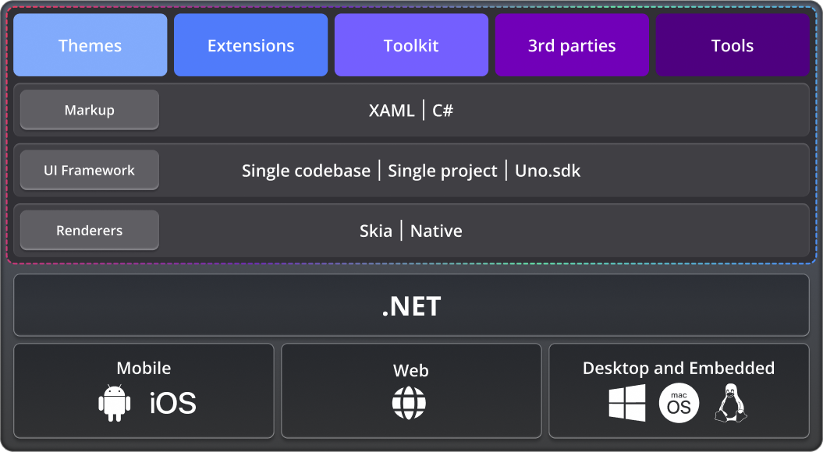This screenshot has width=823, height=452.
Task: Click the macOS circle icon
Action: tap(679, 403)
